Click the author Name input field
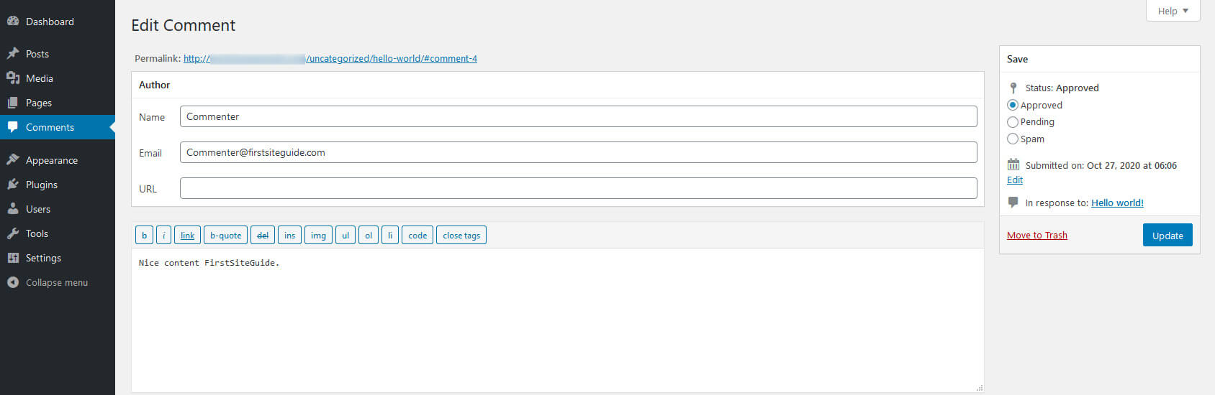The height and width of the screenshot is (395, 1215). tap(579, 116)
